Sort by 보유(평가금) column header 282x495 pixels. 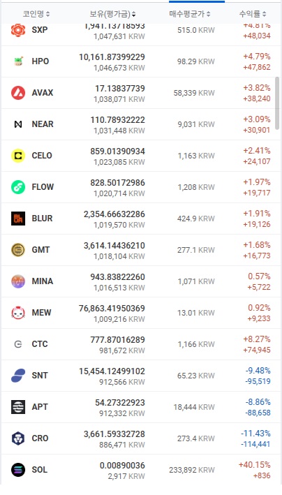[x=113, y=14]
